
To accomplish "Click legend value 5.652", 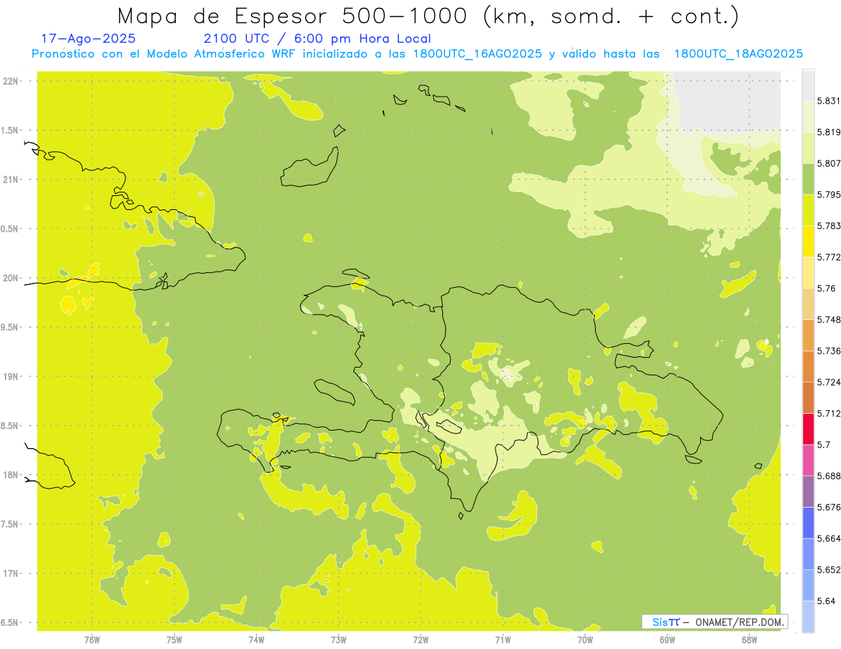I will (829, 570).
